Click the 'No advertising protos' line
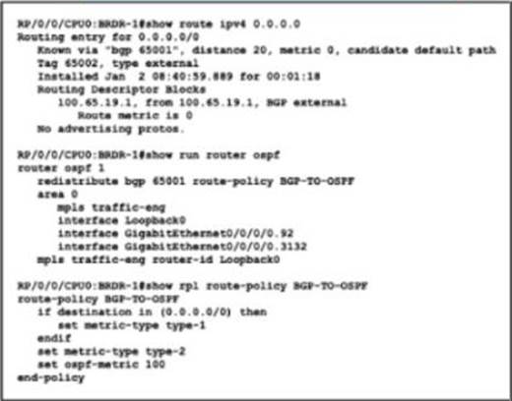512x401 pixels. pyautogui.click(x=111, y=129)
